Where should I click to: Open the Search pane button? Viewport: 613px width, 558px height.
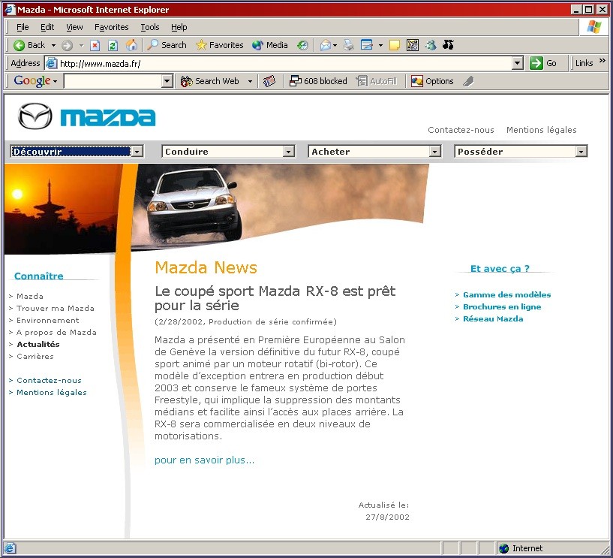click(x=167, y=45)
